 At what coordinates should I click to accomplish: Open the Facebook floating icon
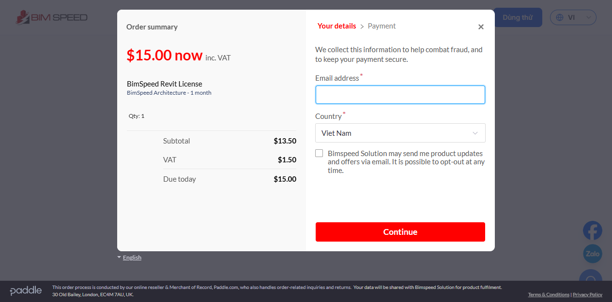point(593,230)
